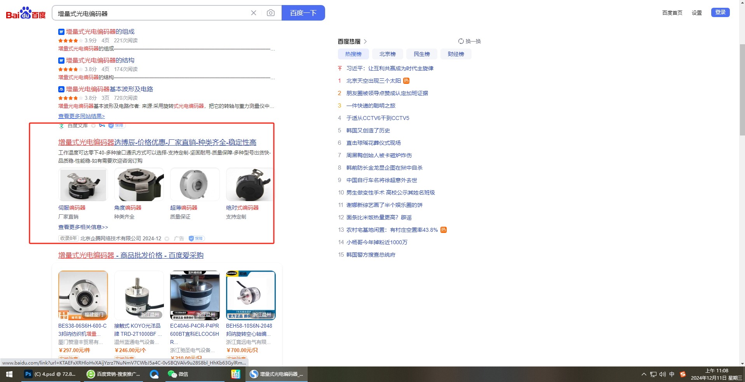Click the page's vertical scrollbar
Screen dimensions: 745x382
click(742, 89)
